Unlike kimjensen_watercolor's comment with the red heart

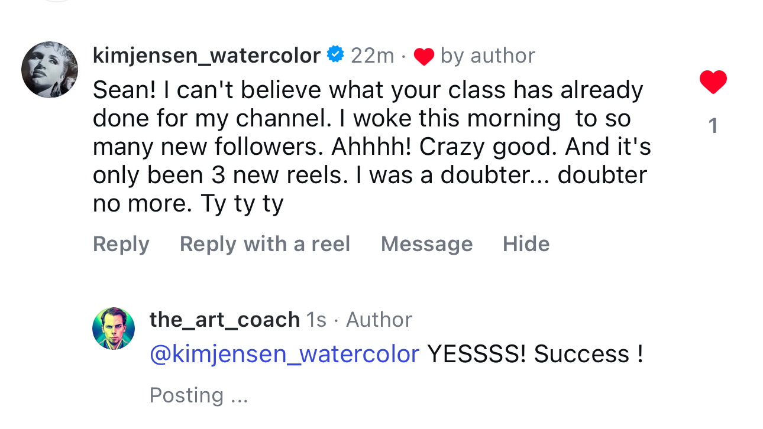pyautogui.click(x=713, y=82)
